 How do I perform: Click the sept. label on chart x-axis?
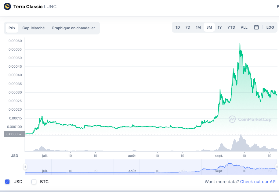[219, 156]
